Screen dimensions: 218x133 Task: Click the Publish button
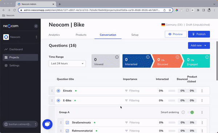pos(199,34)
